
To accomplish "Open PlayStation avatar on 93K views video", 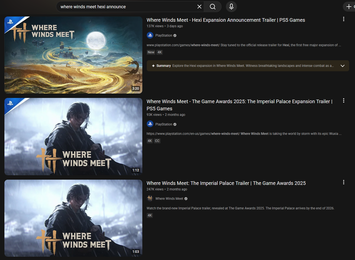I will [x=150, y=124].
